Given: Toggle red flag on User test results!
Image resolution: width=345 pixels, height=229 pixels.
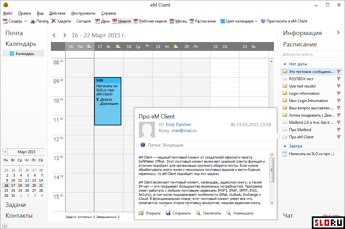Looking at the screenshot, I should pos(339,86).
